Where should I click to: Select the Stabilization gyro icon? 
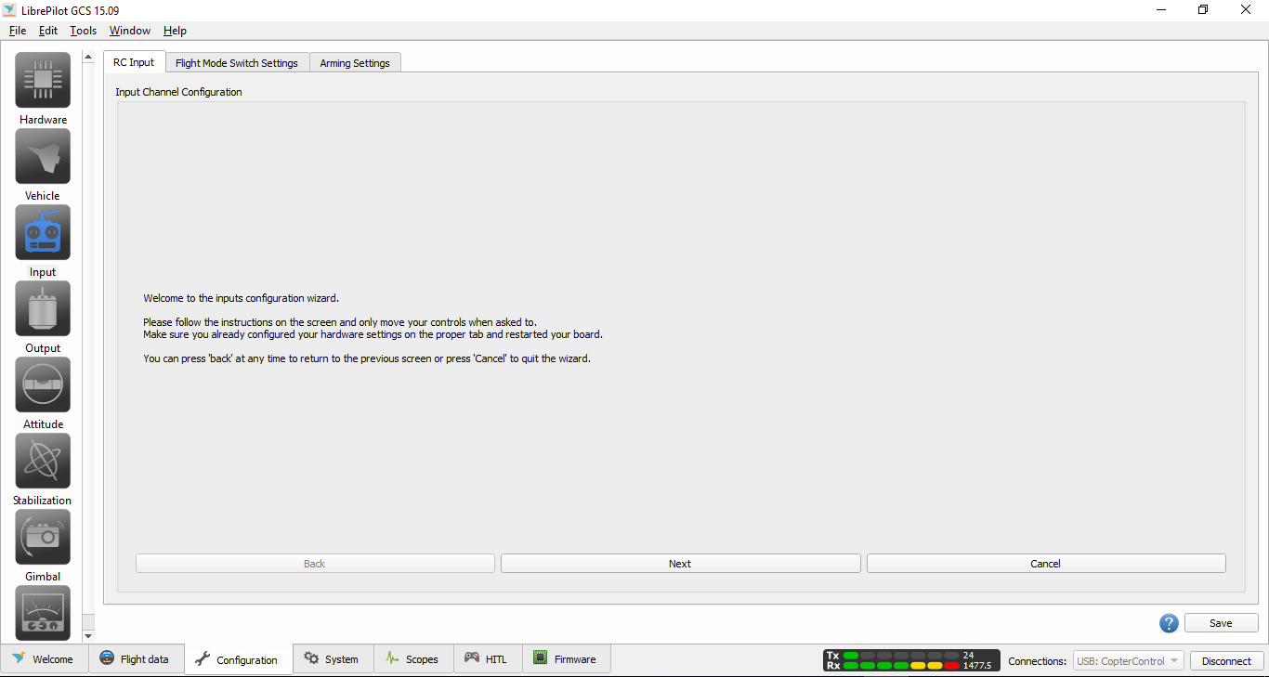point(43,461)
